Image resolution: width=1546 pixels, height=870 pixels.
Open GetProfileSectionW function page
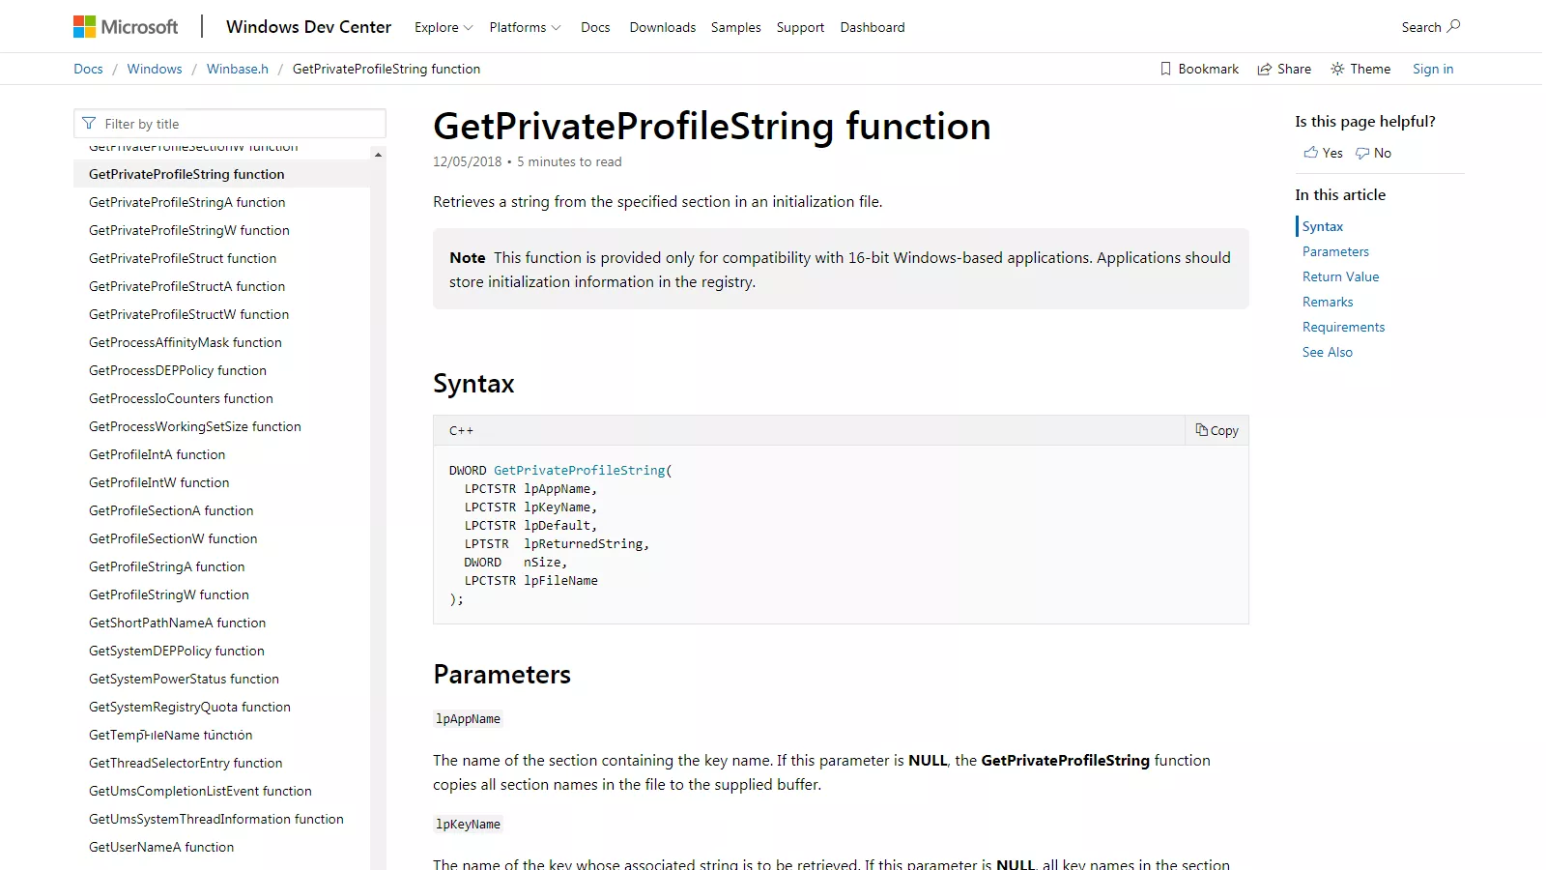click(x=173, y=538)
